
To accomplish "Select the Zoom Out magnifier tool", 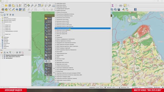I will 36,6.
